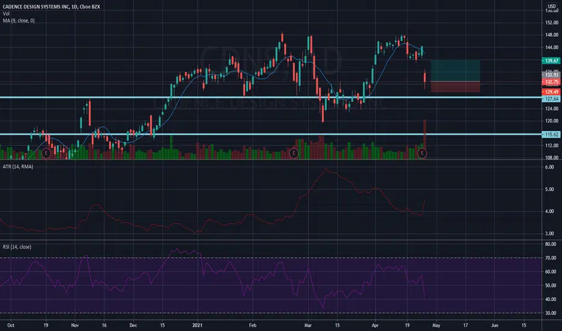This screenshot has width=562, height=331.
Task: Select the red stop-loss zone of long position
Action: click(455, 87)
